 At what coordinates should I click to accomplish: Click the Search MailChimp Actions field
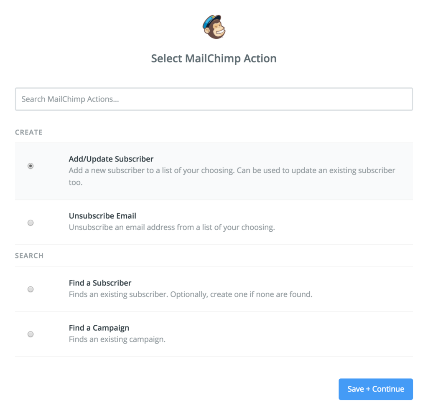214,99
